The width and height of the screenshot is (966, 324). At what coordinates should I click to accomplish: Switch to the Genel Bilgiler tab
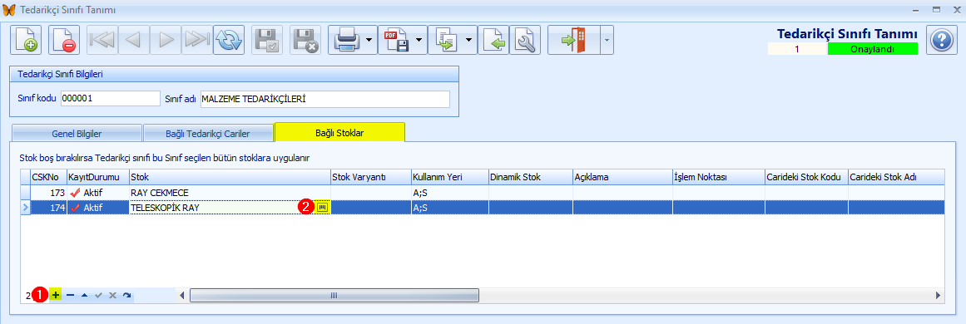[x=77, y=134]
